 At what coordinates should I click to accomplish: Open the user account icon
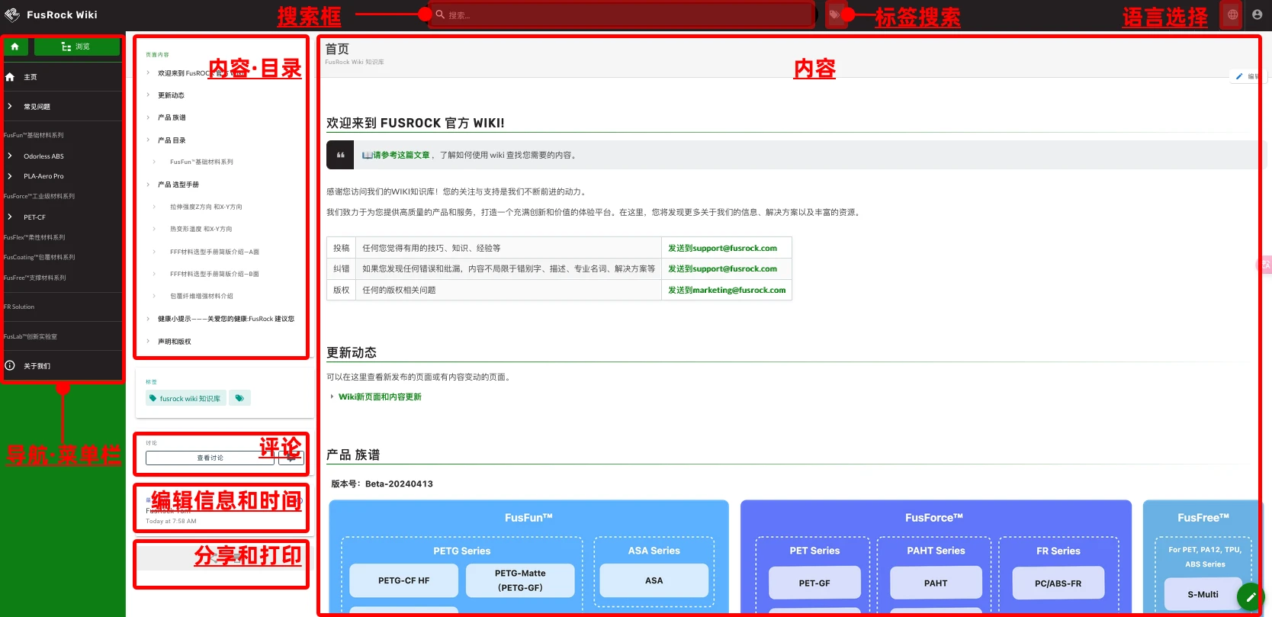pos(1257,14)
